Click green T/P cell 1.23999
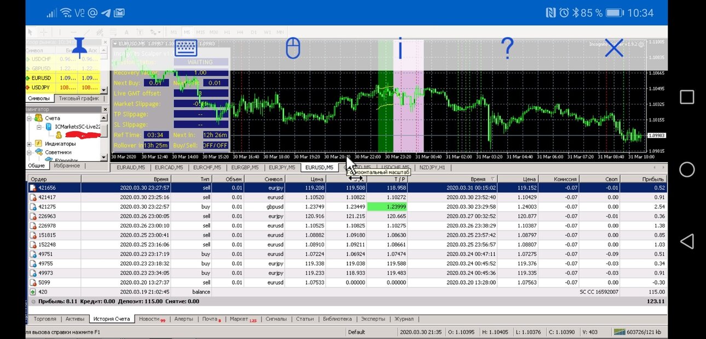This screenshot has width=706, height=339. coord(387,207)
